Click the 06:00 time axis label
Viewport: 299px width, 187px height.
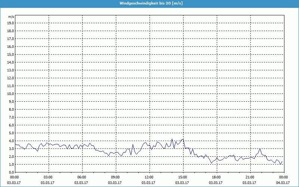point(82,177)
